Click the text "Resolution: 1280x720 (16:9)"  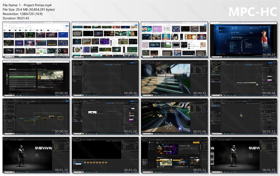point(22,14)
